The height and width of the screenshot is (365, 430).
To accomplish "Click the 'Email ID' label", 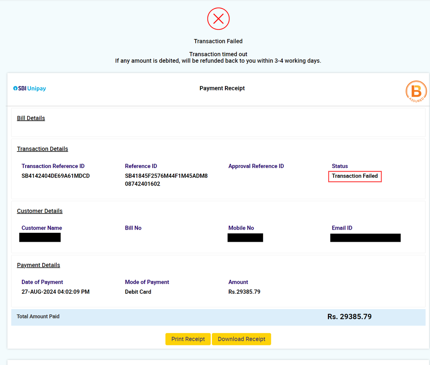I will click(342, 228).
